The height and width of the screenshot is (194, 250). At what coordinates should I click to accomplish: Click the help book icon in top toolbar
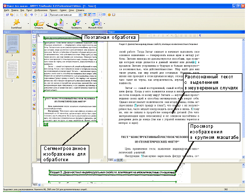tap(114, 15)
